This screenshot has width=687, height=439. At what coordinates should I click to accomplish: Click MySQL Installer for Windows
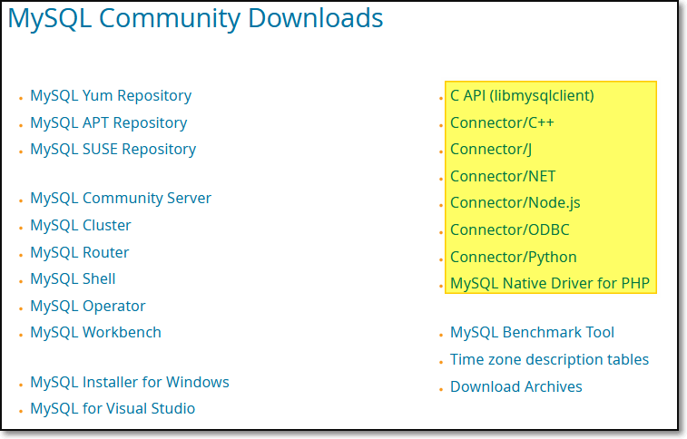coord(129,382)
